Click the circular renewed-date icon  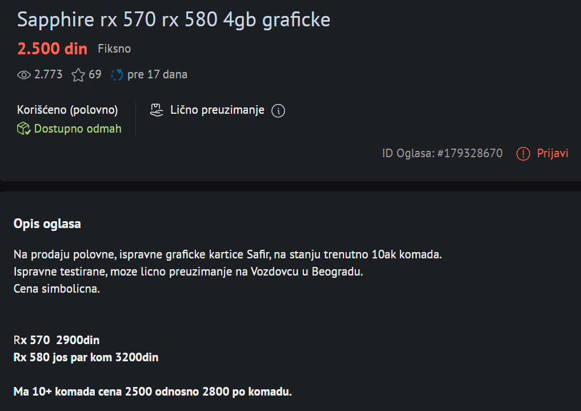coord(117,75)
